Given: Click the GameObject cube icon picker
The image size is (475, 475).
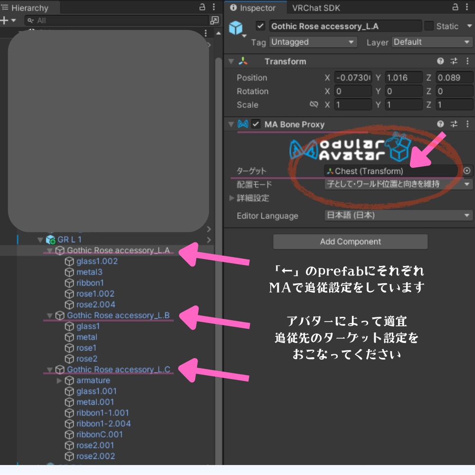Looking at the screenshot, I should pyautogui.click(x=237, y=29).
